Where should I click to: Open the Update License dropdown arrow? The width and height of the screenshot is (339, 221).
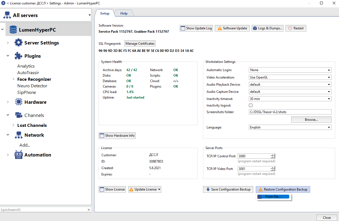[159, 189]
